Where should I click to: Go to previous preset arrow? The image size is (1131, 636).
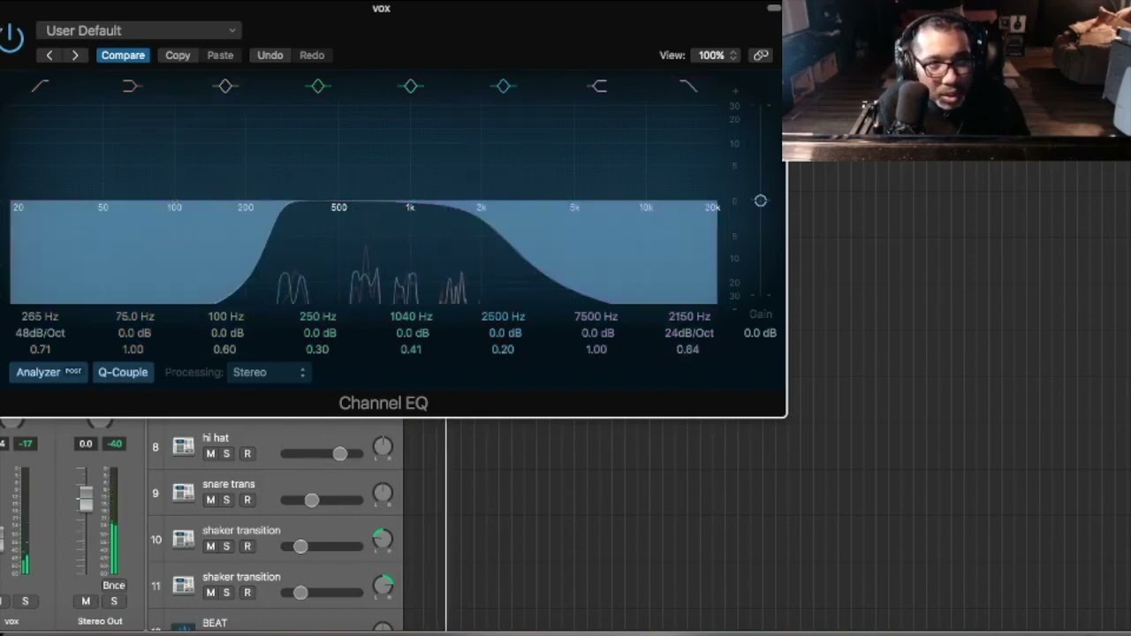[x=49, y=55]
